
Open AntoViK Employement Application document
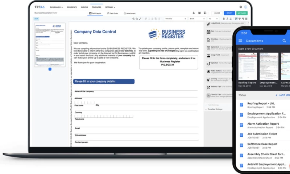coord(264,166)
